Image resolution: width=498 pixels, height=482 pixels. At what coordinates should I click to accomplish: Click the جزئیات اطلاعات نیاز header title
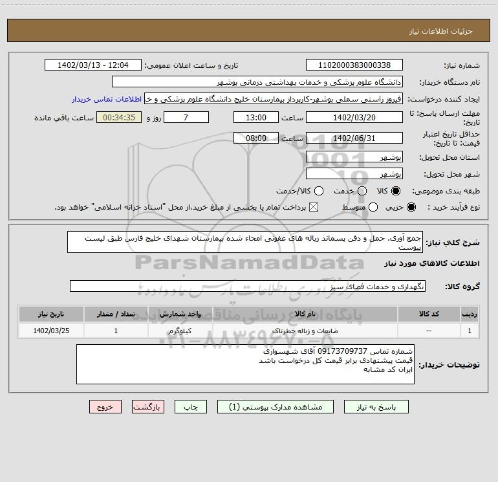pos(441,31)
